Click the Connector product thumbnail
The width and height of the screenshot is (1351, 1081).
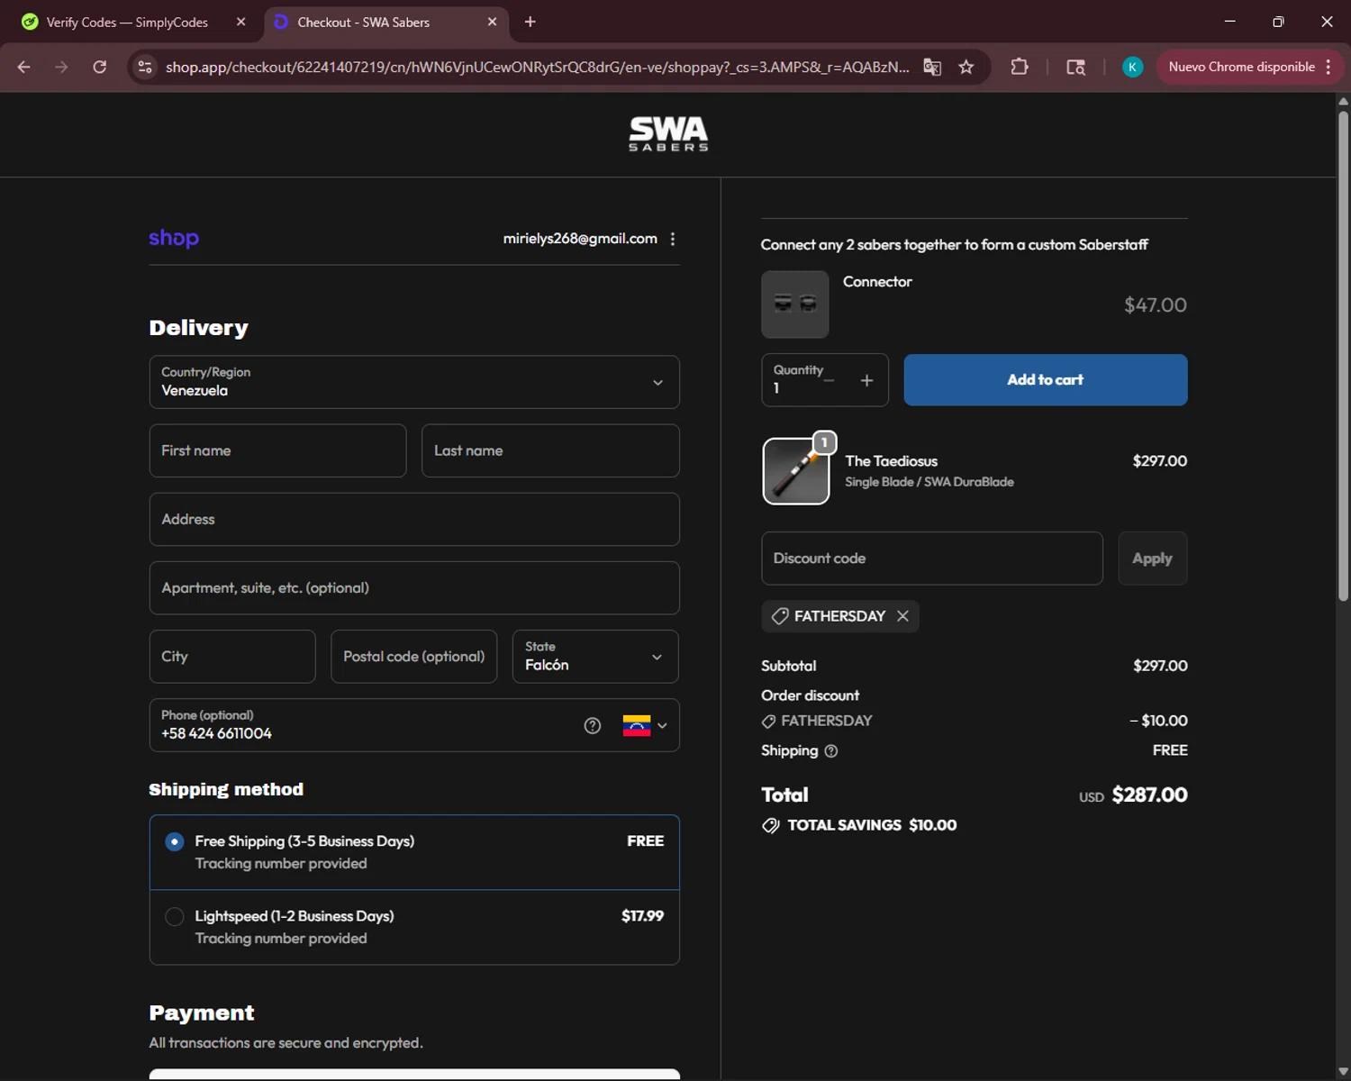tap(795, 304)
